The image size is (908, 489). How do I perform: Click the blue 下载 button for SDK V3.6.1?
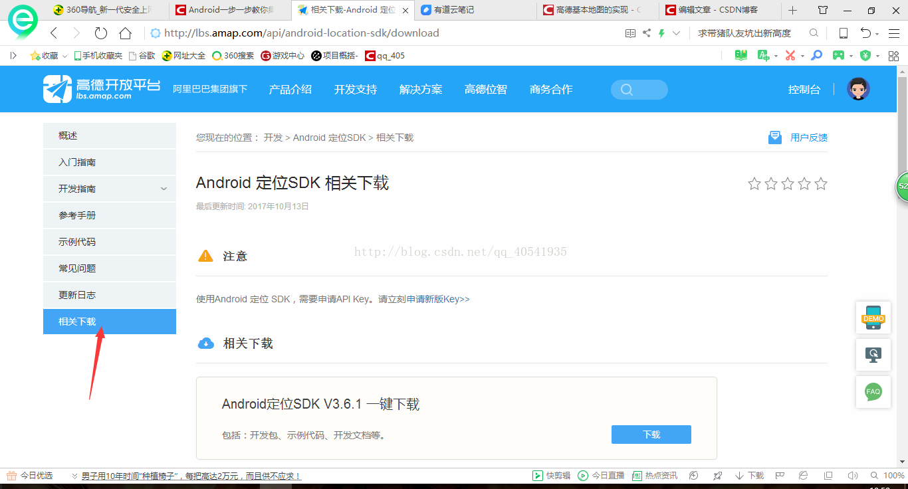pyautogui.click(x=651, y=435)
